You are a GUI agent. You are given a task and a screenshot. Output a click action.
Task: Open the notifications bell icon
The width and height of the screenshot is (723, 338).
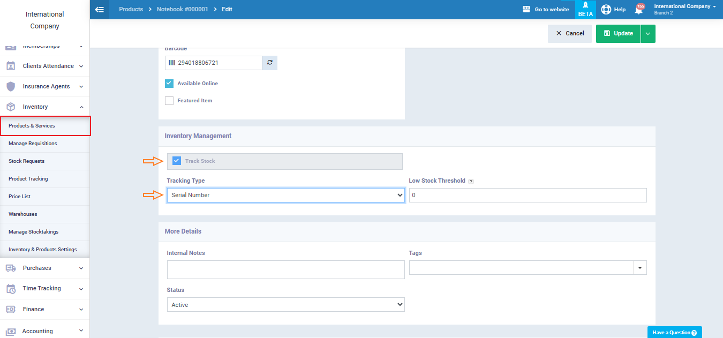[x=638, y=10]
